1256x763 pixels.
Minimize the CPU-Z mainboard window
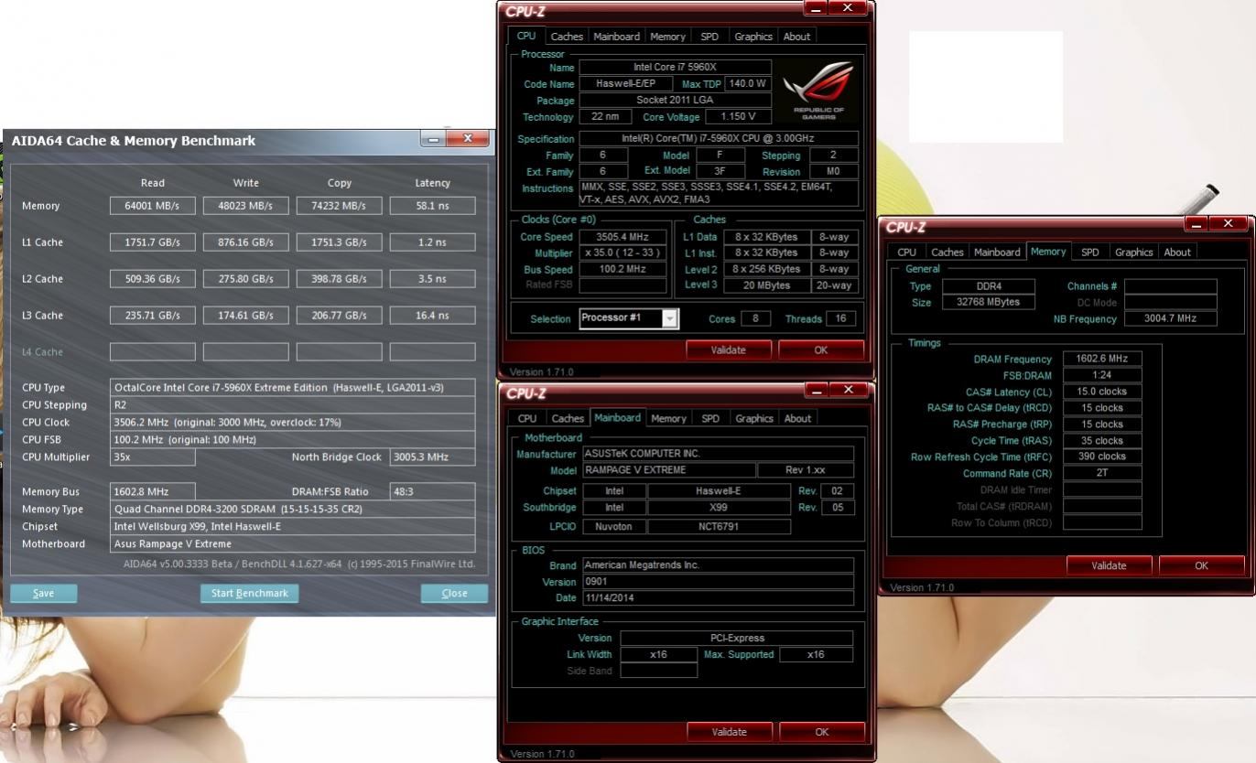coord(816,391)
